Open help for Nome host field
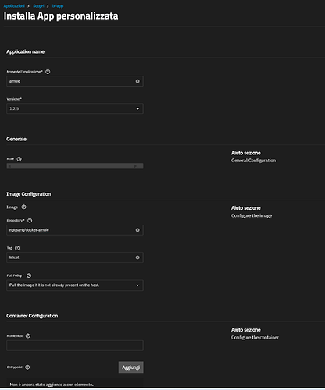This screenshot has height=390, width=325. click(x=28, y=336)
